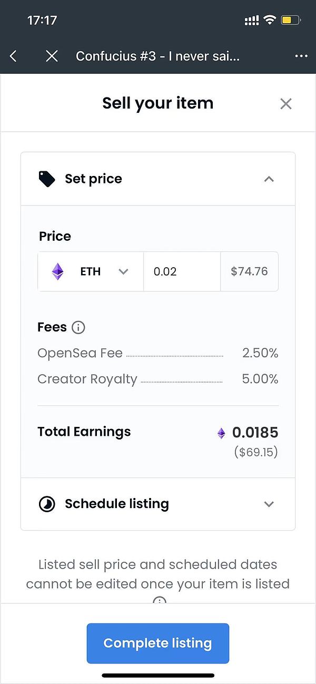Screen dimensions: 316x684
Task: Click the Creator Royalty row
Action: pos(157,379)
